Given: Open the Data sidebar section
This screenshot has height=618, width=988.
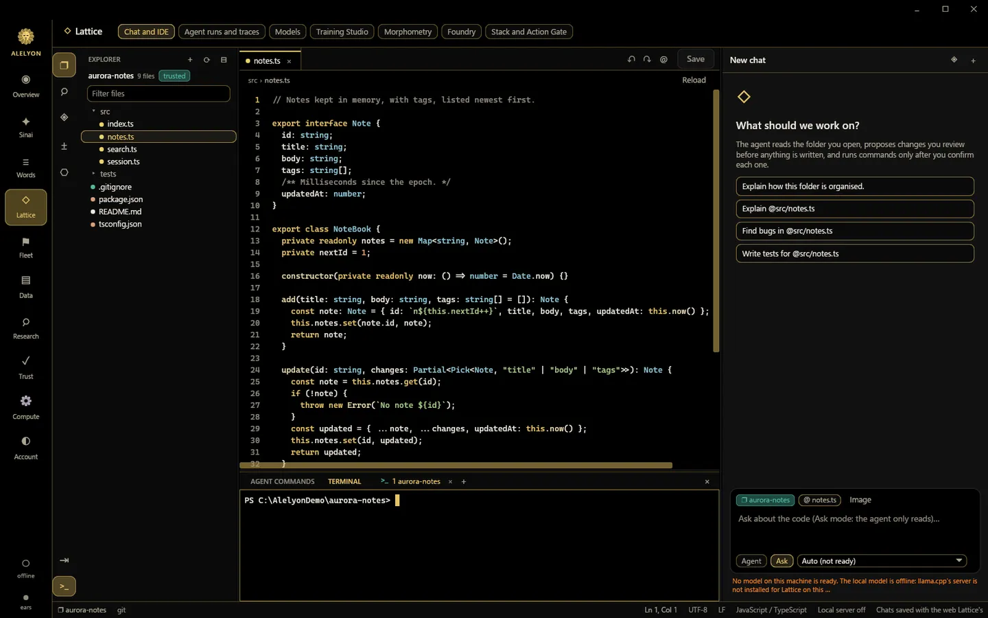Looking at the screenshot, I should click(x=25, y=288).
